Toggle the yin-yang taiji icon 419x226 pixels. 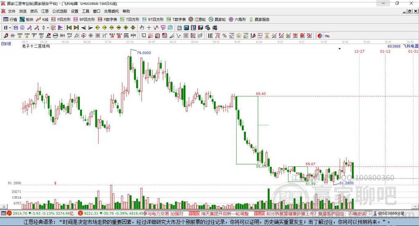point(320,36)
